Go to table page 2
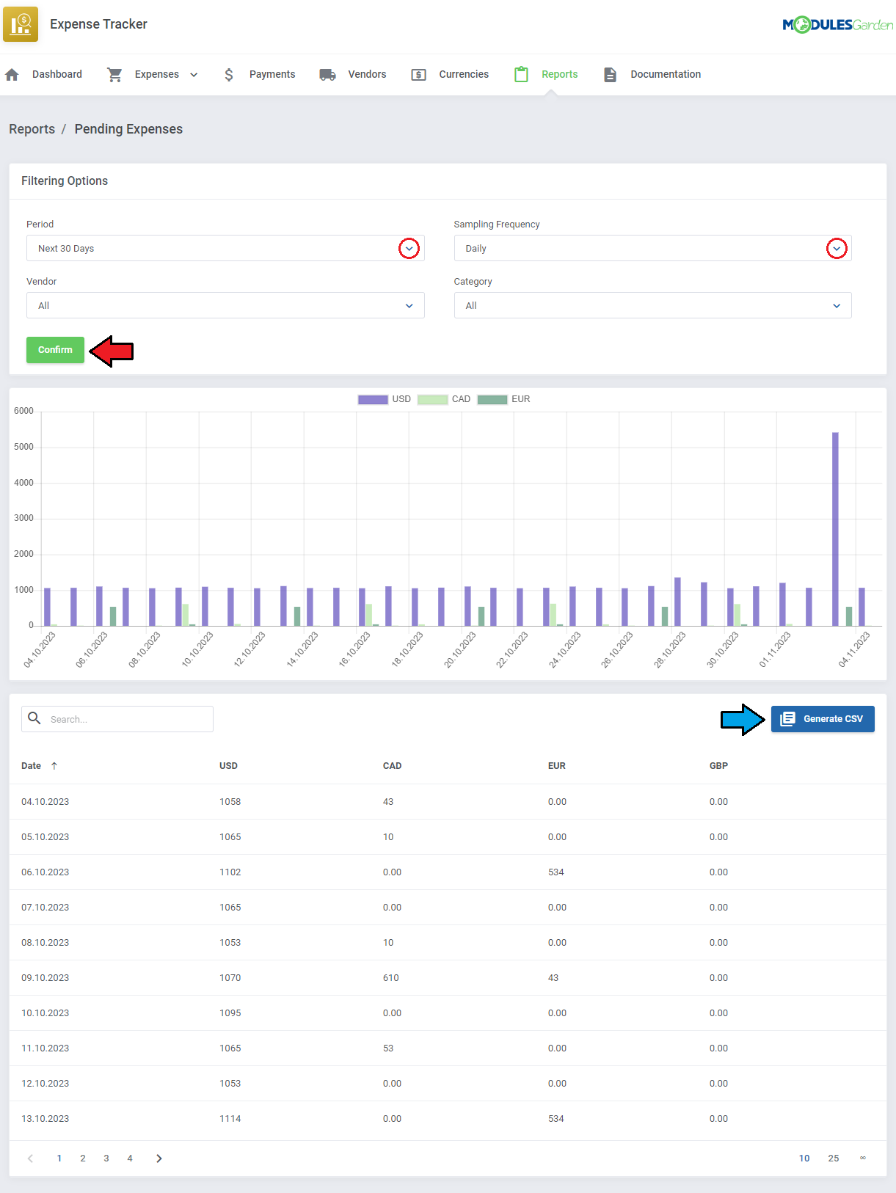 coord(83,1158)
